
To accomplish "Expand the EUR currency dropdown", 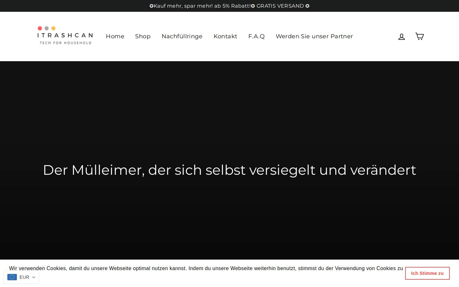I will (x=21, y=277).
